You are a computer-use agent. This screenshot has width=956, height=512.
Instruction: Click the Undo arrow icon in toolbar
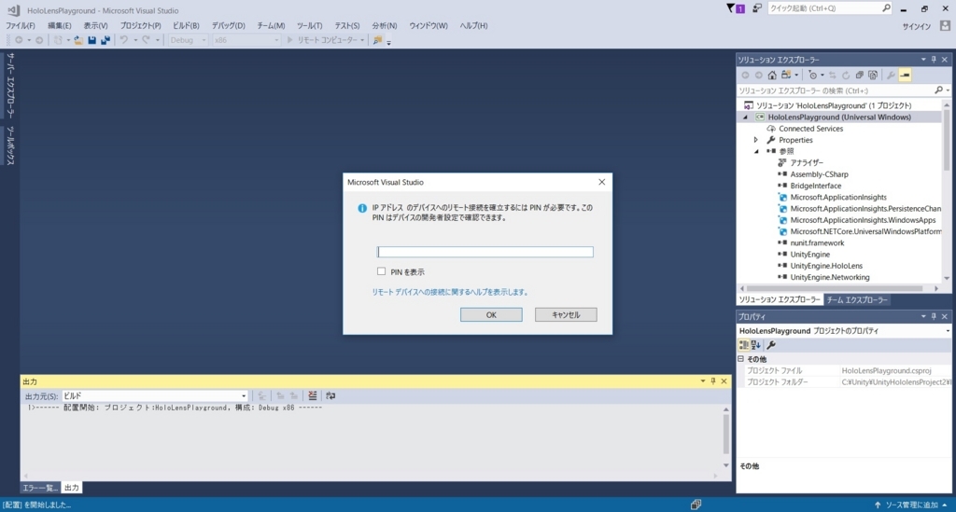click(x=124, y=40)
